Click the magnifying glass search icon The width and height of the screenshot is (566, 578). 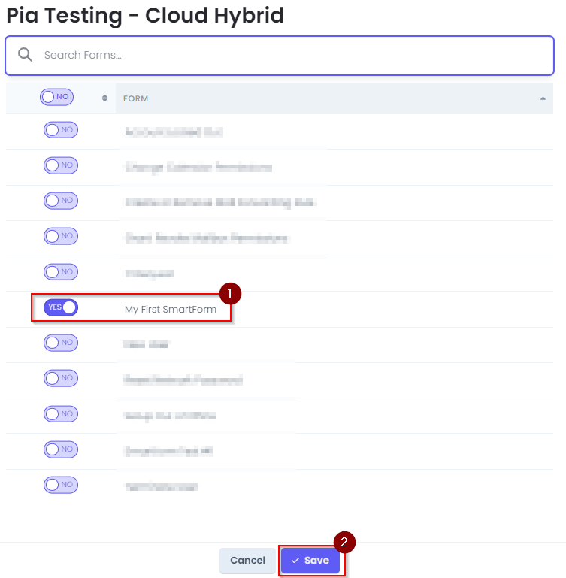(x=25, y=55)
